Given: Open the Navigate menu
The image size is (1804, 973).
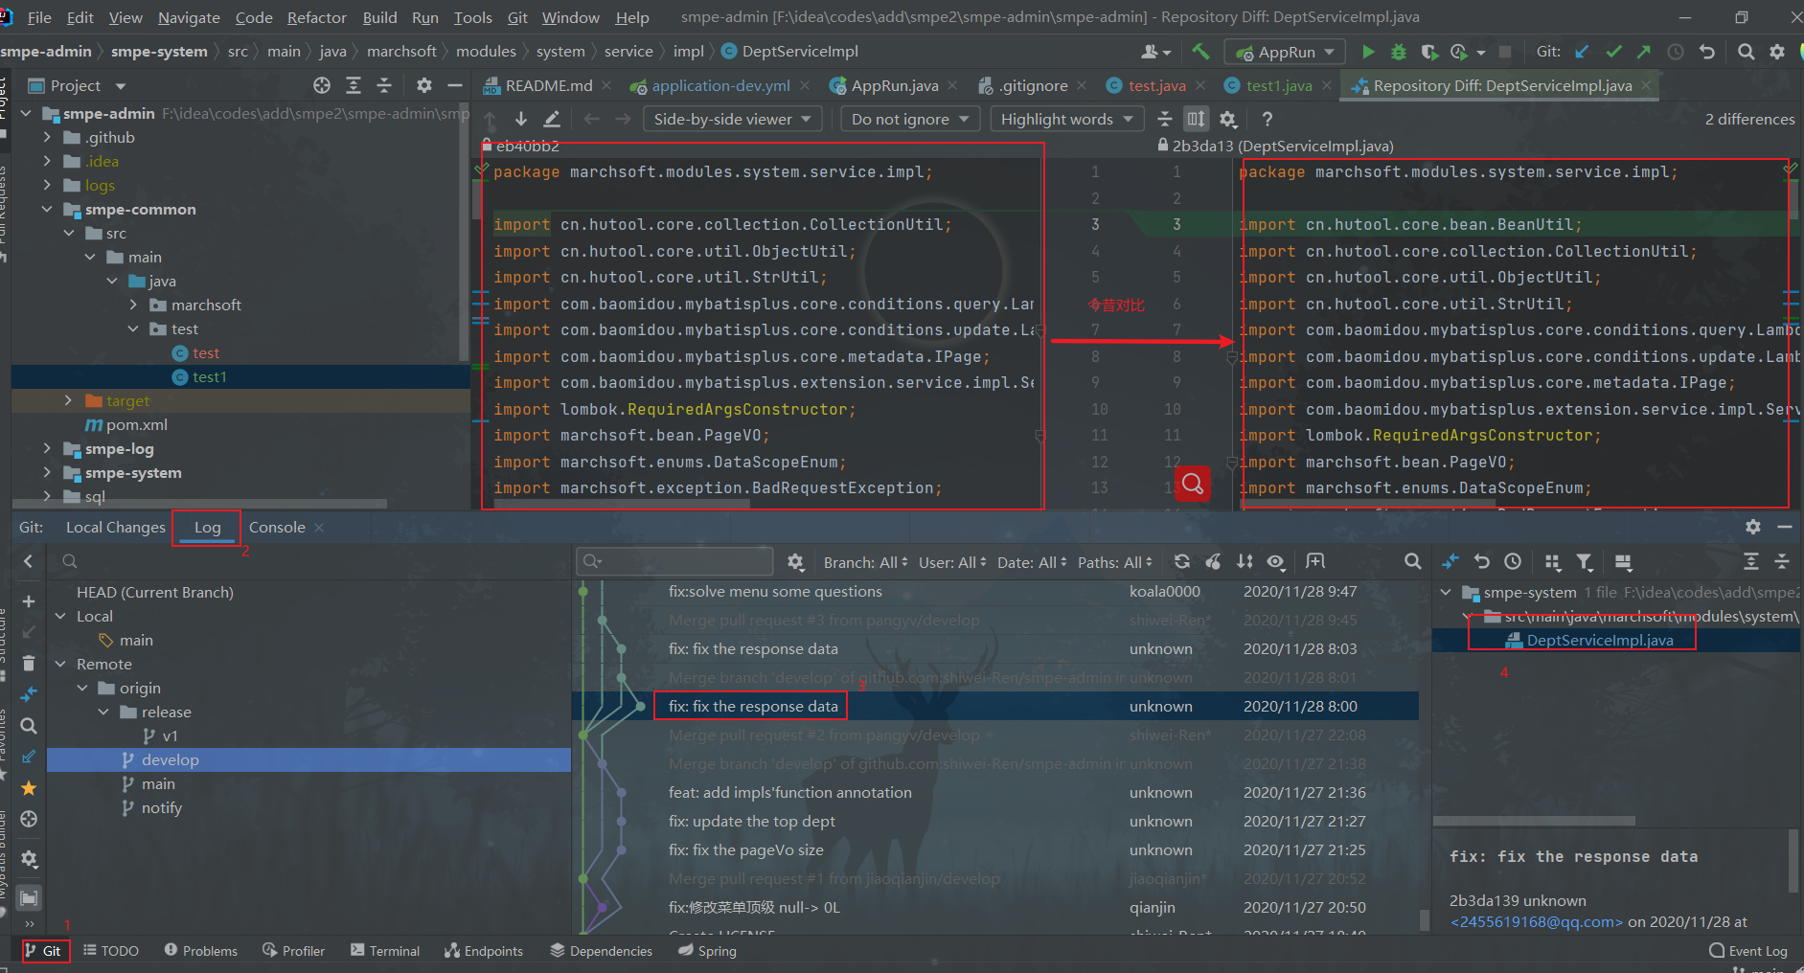Looking at the screenshot, I should click(x=189, y=17).
